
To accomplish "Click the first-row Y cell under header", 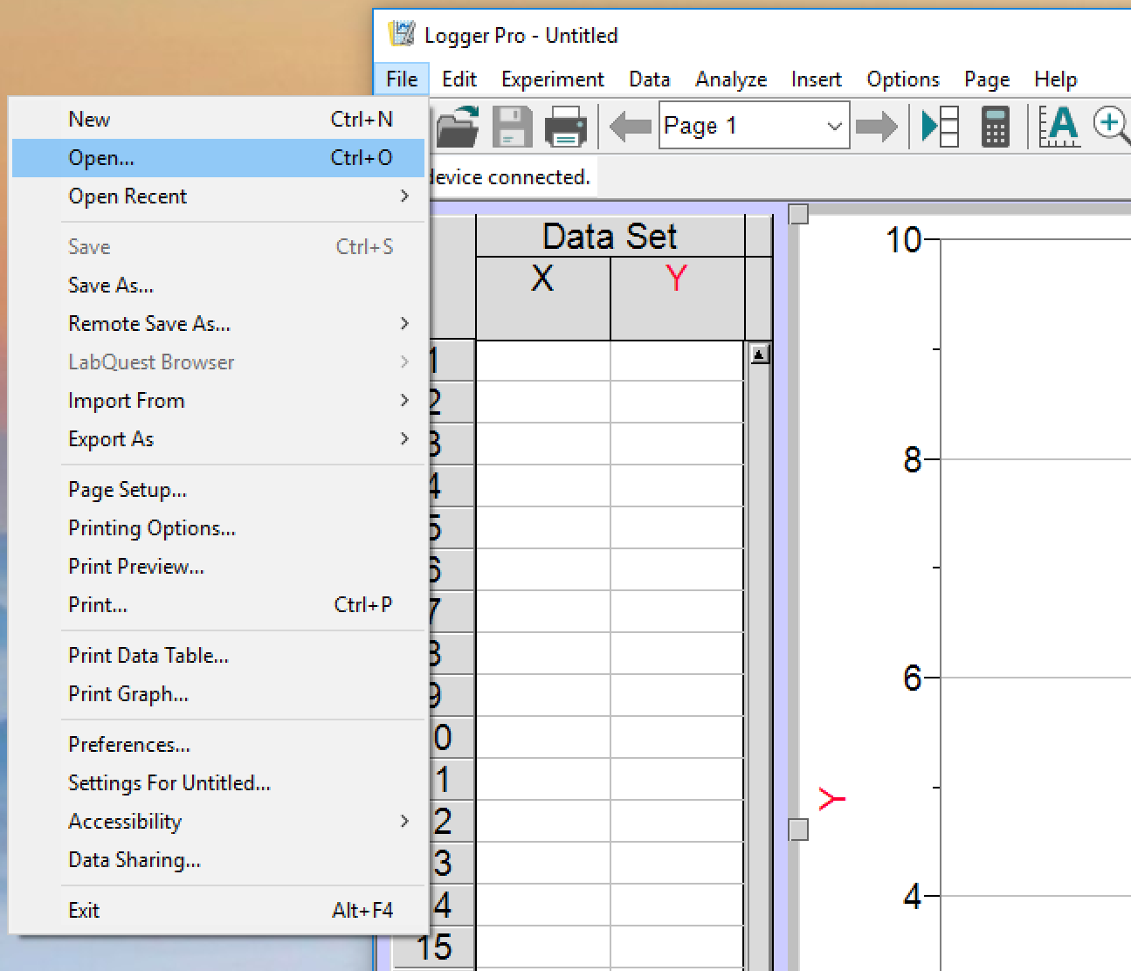I will pos(677,361).
